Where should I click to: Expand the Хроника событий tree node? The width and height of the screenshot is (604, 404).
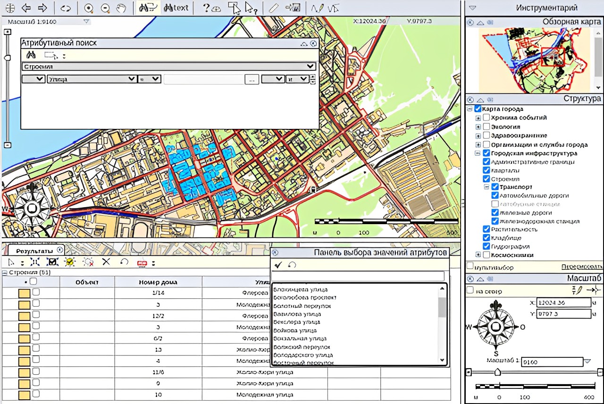click(x=478, y=118)
